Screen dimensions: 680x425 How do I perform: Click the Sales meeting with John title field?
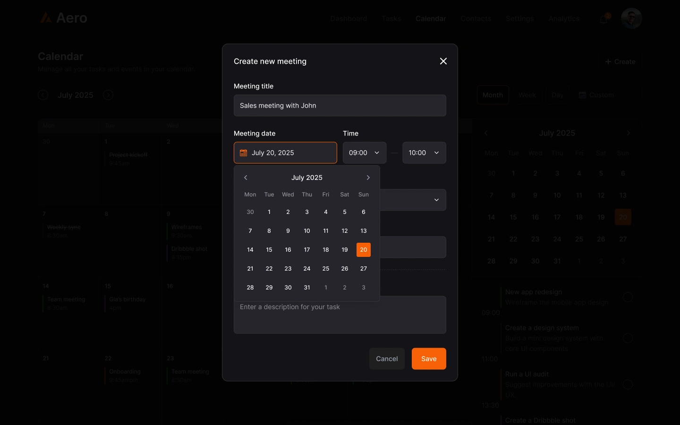340,105
